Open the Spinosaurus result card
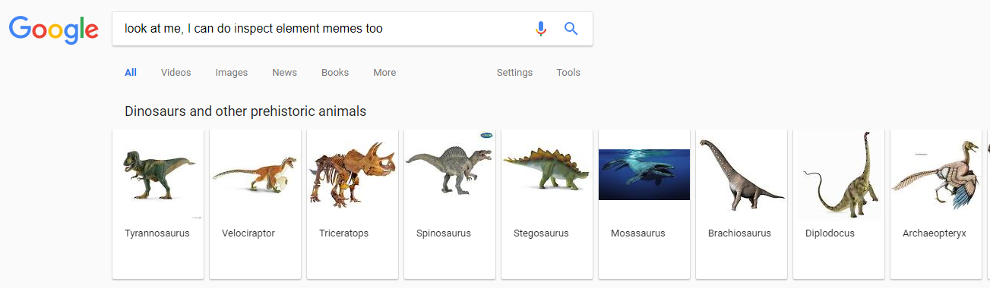Image resolution: width=990 pixels, height=288 pixels. tap(450, 204)
